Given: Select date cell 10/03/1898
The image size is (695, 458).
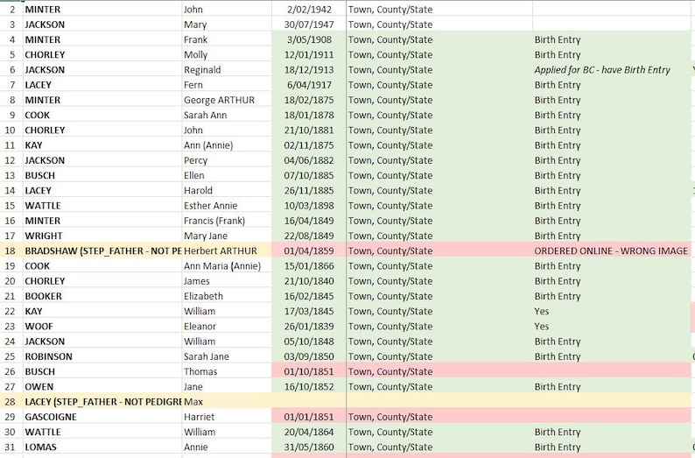Looking at the screenshot, I should [309, 206].
